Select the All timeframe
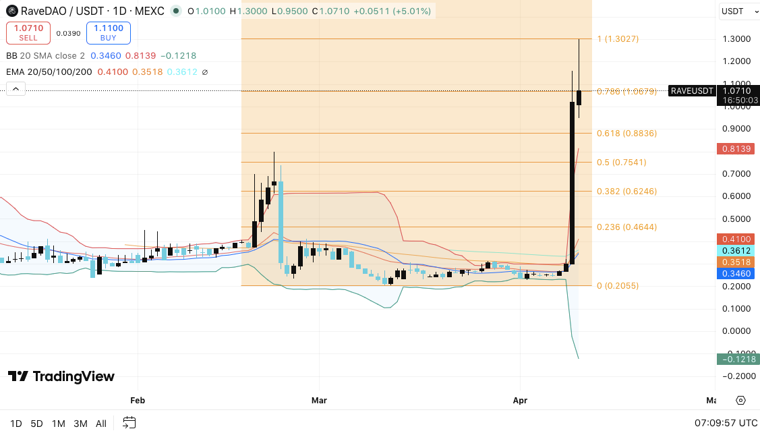The width and height of the screenshot is (760, 433). (x=100, y=424)
